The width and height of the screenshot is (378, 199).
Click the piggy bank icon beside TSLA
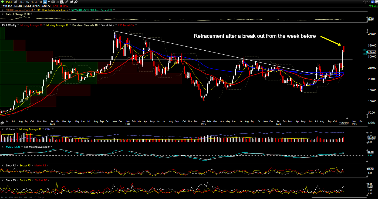[16, 2]
